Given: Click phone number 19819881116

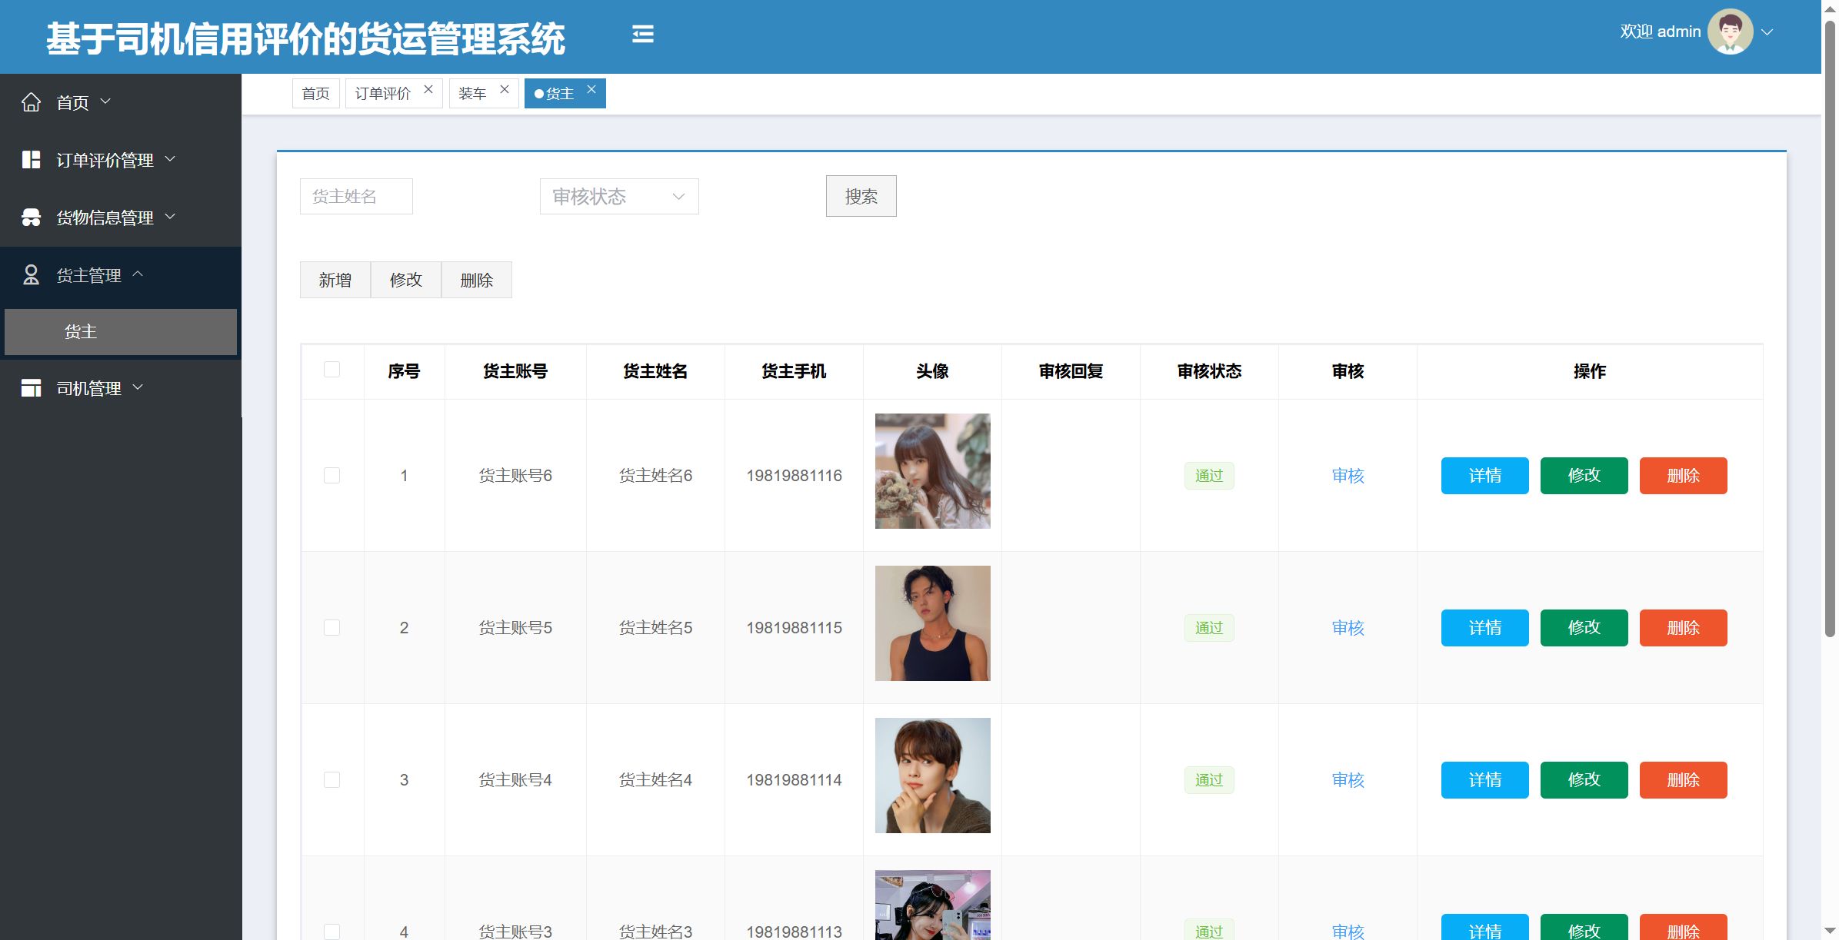Looking at the screenshot, I should point(794,476).
